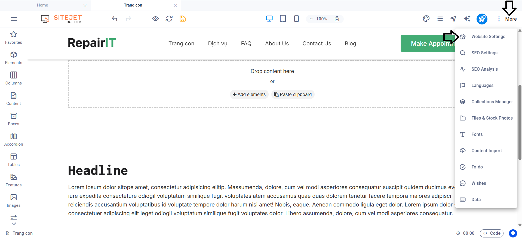Screen dimensions: 522x238
Task: Select SEO Settings from the menu
Action: 484,53
